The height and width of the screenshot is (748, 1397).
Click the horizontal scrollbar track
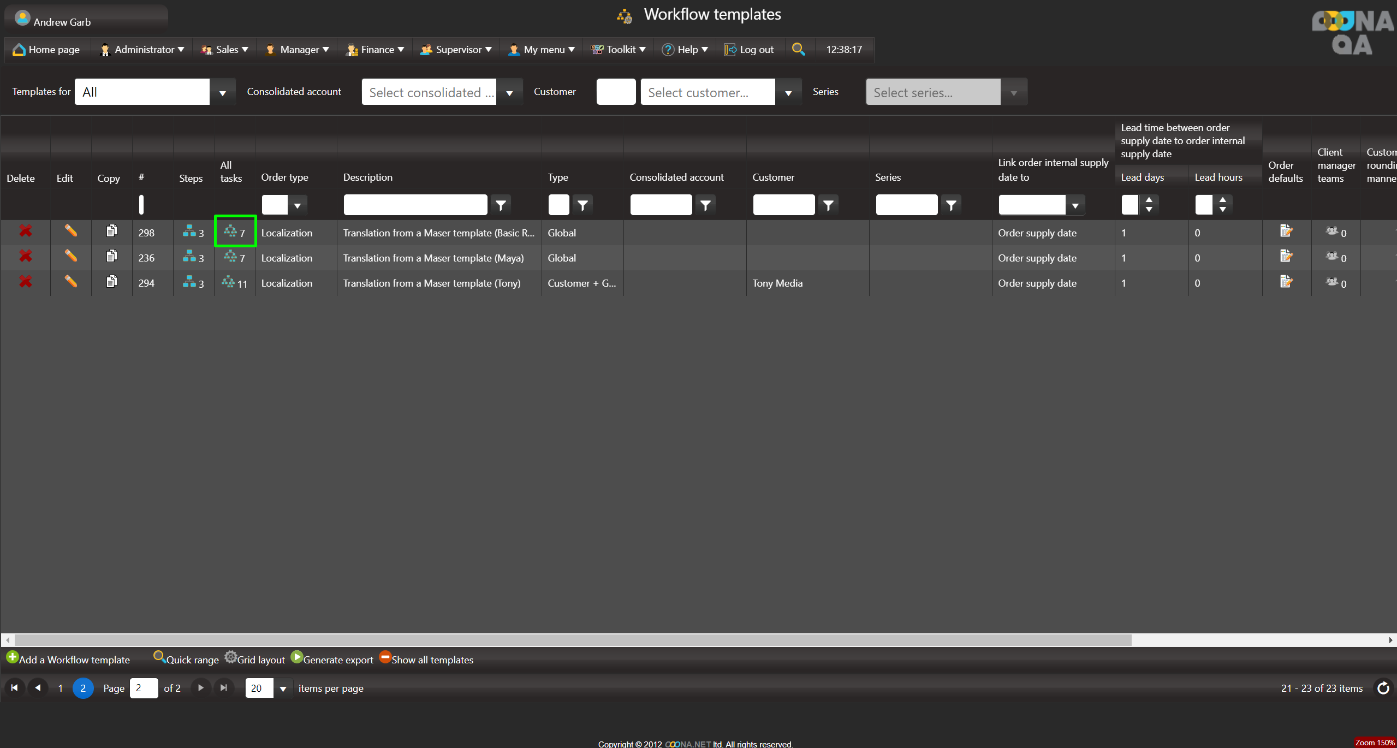pyautogui.click(x=1256, y=640)
